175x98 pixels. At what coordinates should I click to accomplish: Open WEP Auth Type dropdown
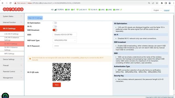pos(65,40)
